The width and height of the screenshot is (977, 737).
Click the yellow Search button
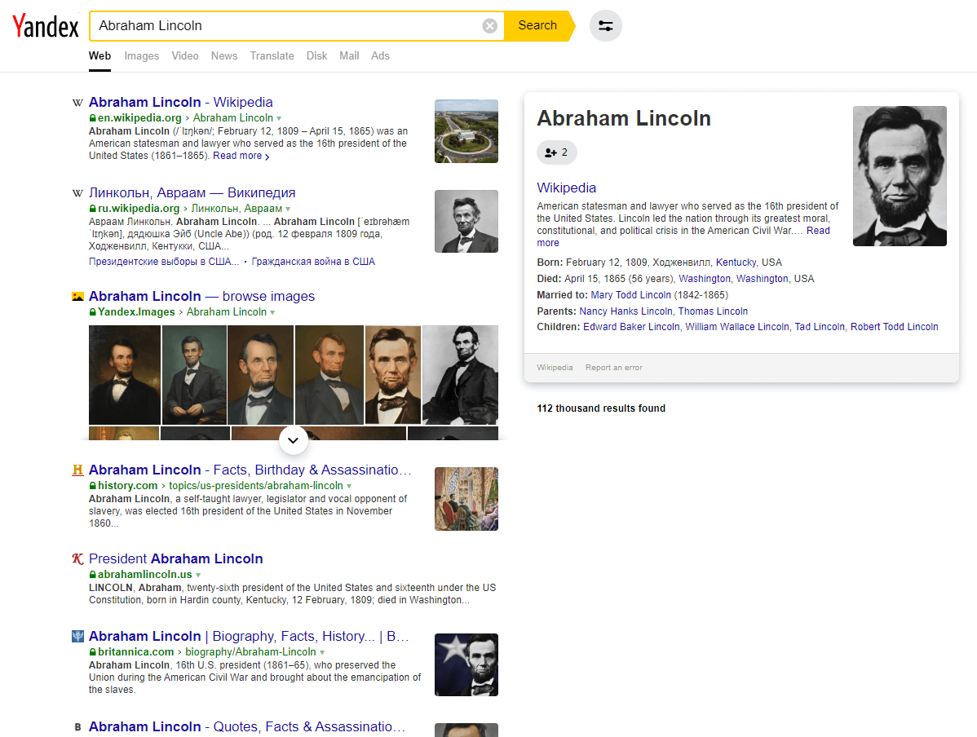537,25
